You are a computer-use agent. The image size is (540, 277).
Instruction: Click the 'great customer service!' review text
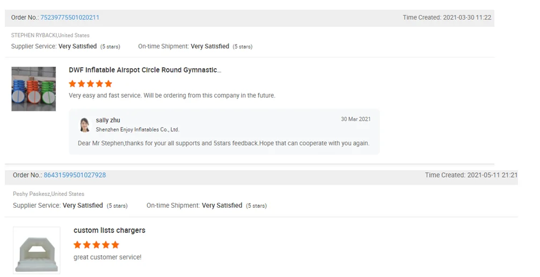[x=107, y=257]
